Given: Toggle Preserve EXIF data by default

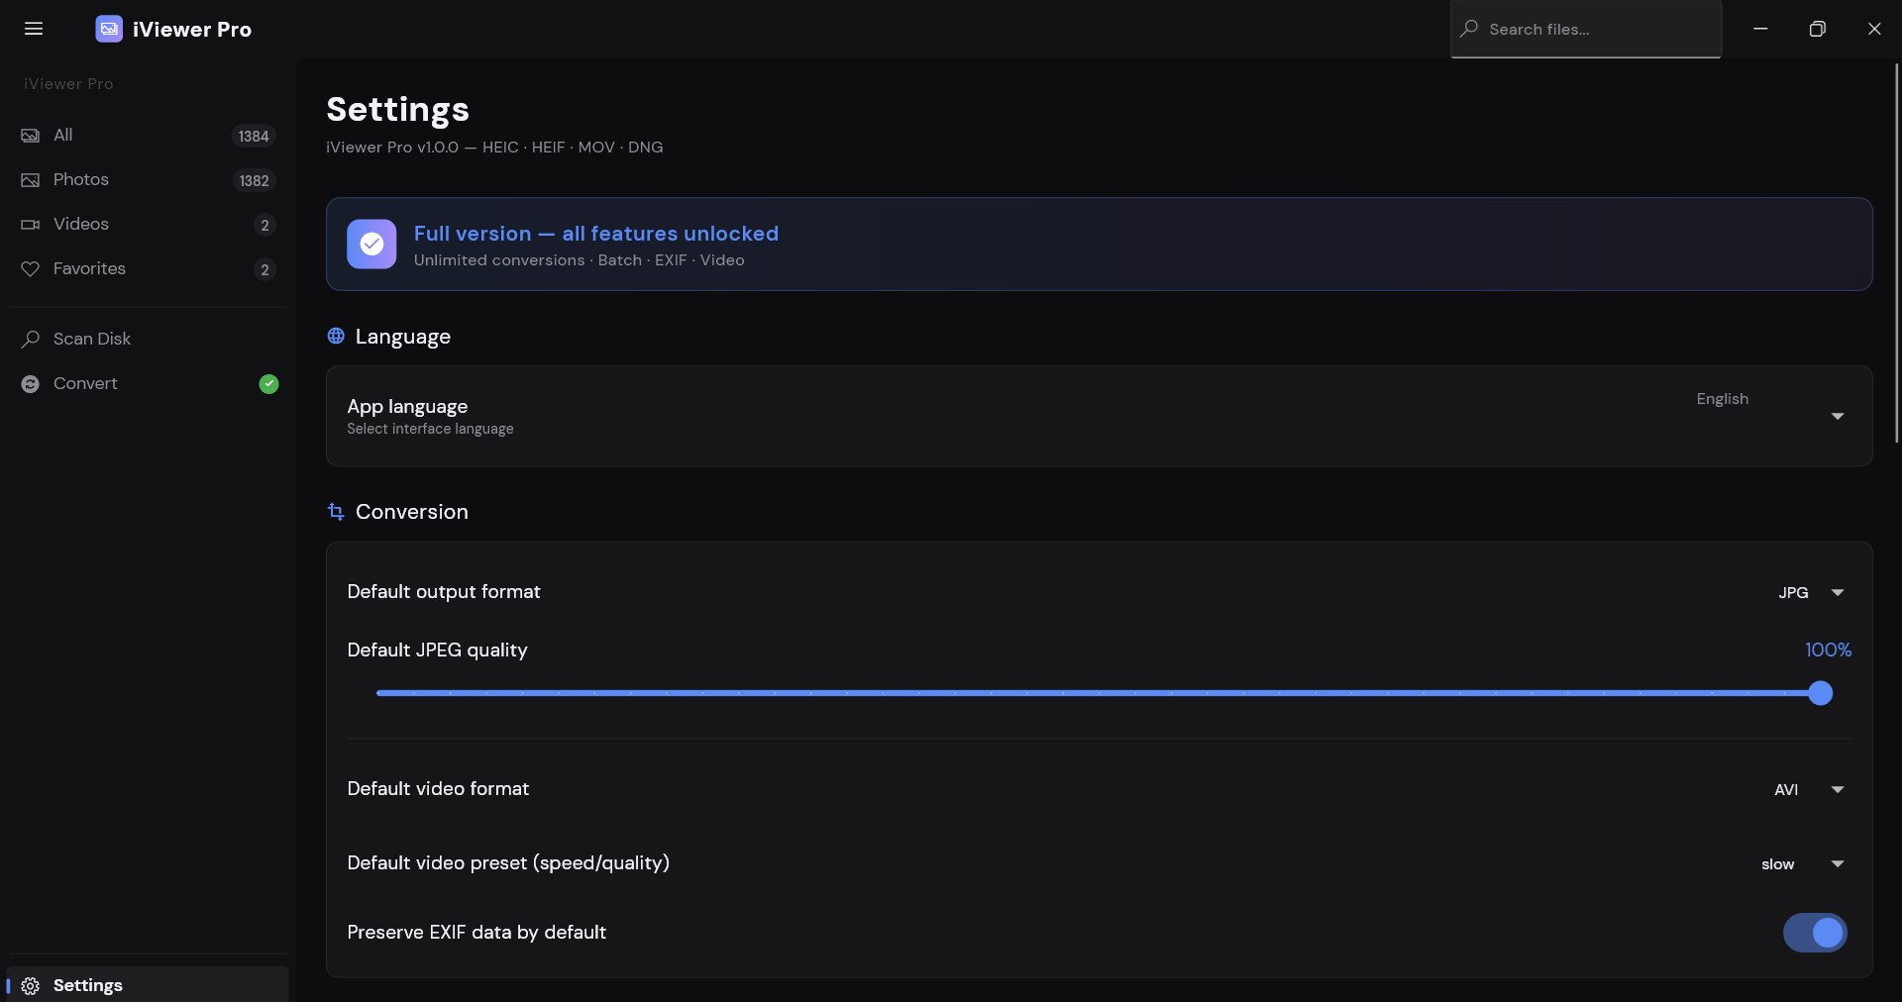Looking at the screenshot, I should [1815, 933].
